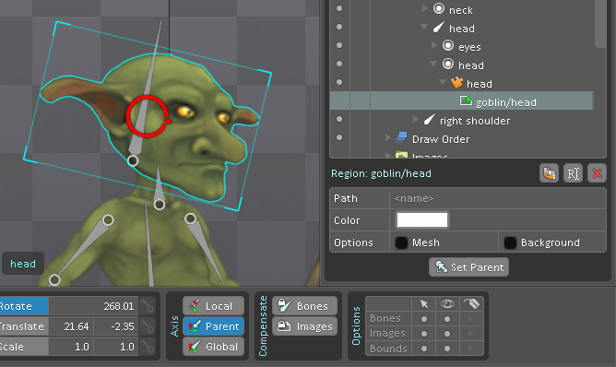Click the eye visibility icon in Options header
The height and width of the screenshot is (367, 616).
[x=447, y=303]
